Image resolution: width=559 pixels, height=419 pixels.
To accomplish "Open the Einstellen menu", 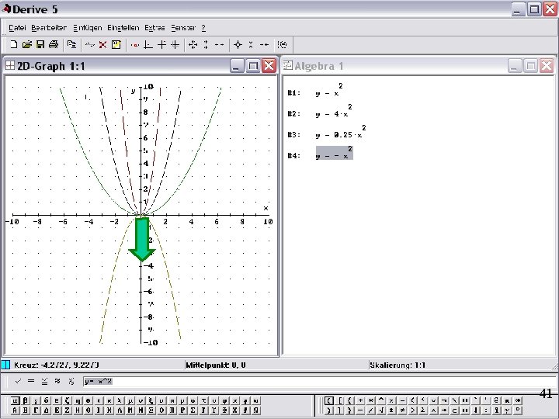I will point(123,27).
